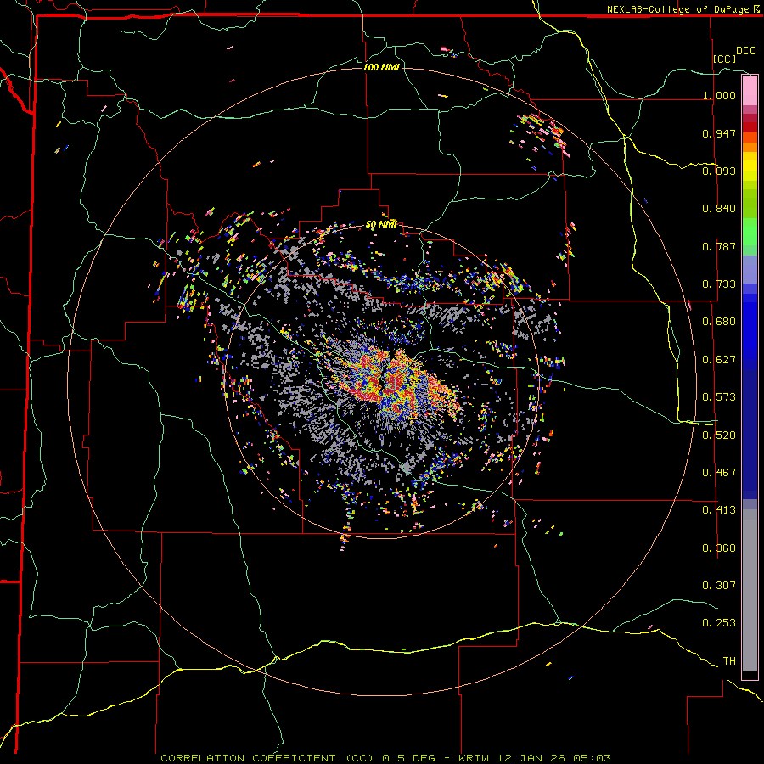Select the 0.893 scale value
764x764 pixels.
[719, 171]
